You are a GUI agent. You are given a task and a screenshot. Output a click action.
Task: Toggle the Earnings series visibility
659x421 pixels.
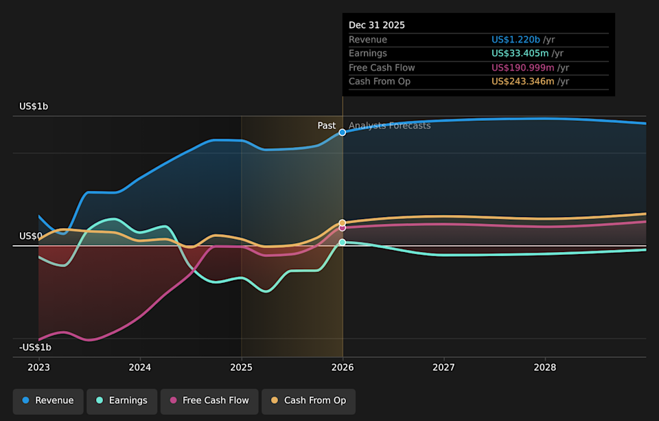[122, 400]
